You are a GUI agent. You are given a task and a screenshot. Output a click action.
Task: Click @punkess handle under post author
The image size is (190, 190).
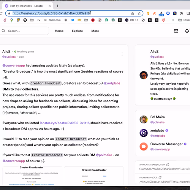[x=9, y=57]
